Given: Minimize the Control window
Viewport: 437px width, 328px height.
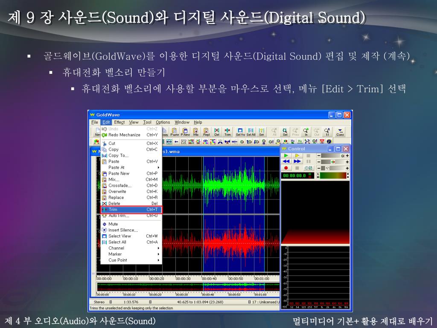Looking at the screenshot, I should click(x=331, y=149).
